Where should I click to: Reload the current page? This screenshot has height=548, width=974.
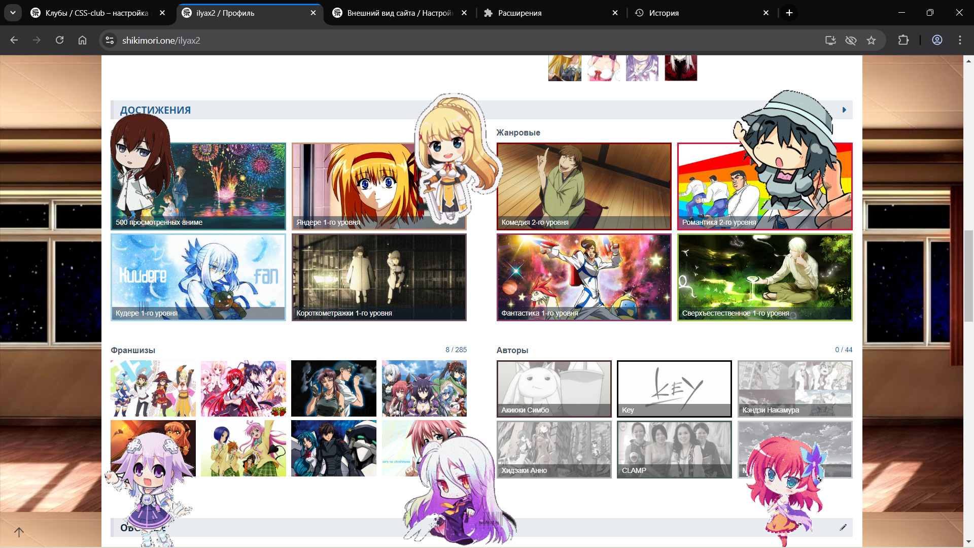point(59,40)
